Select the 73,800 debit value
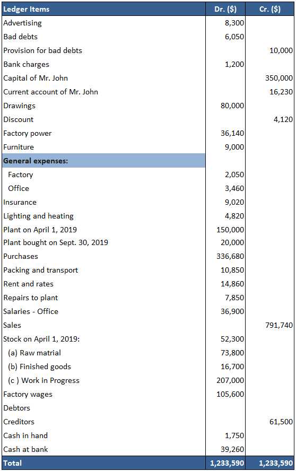The height and width of the screenshot is (471, 296). [x=232, y=353]
